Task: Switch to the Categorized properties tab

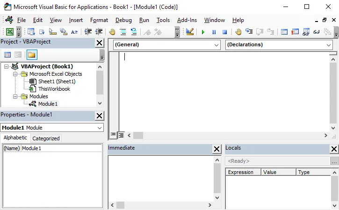Action: click(x=46, y=138)
